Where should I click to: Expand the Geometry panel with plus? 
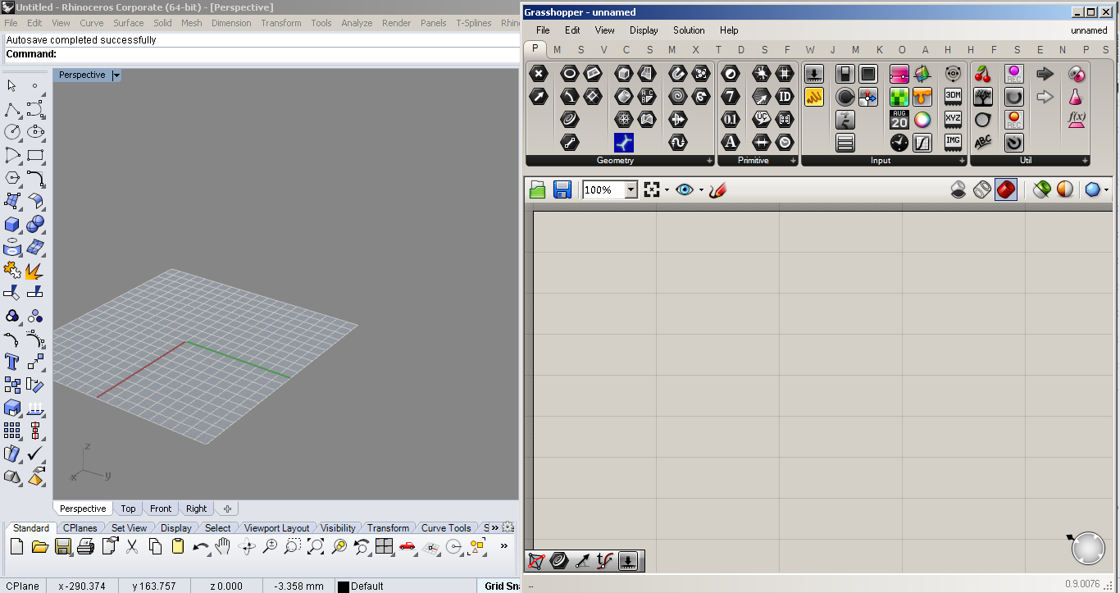point(709,161)
